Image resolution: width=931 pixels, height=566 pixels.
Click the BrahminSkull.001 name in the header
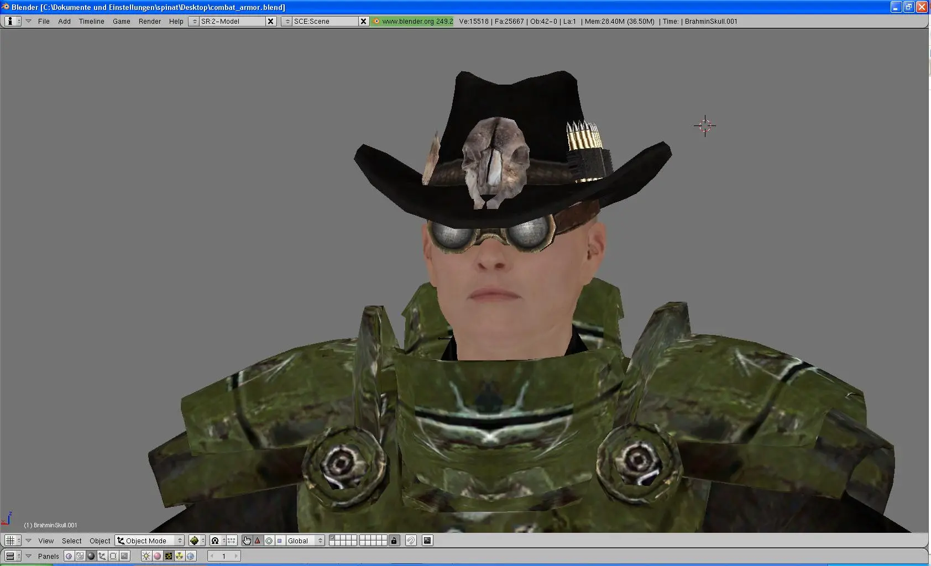tap(711, 21)
